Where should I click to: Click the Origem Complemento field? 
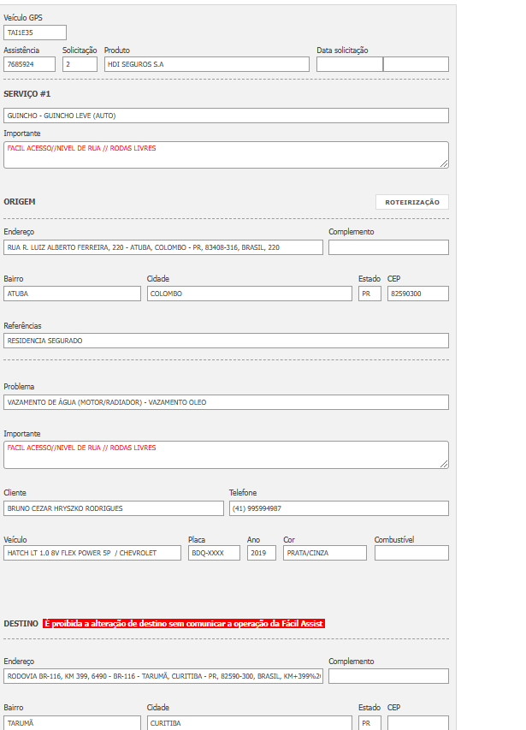[389, 247]
